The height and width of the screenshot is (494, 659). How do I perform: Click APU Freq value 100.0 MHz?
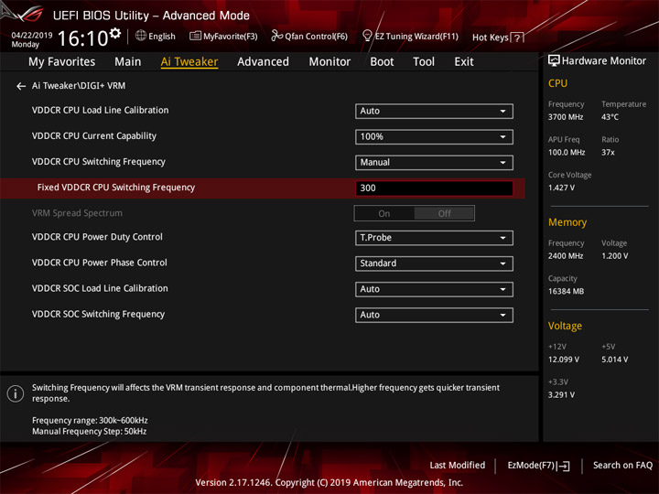click(x=567, y=153)
